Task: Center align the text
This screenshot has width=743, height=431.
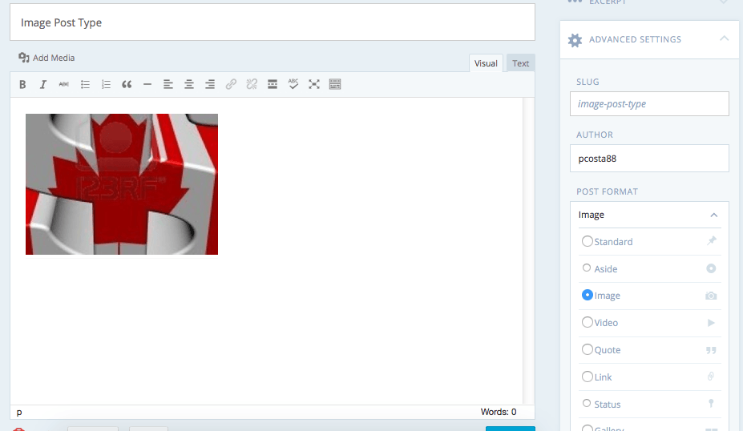Action: (189, 84)
